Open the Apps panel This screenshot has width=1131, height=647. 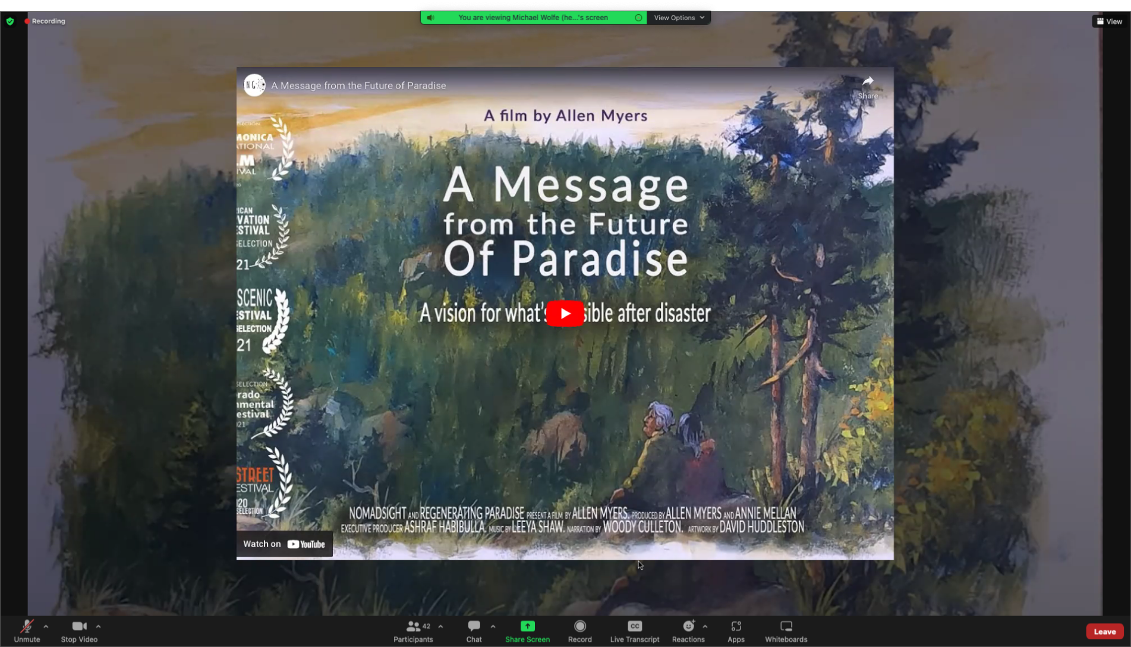[736, 630]
